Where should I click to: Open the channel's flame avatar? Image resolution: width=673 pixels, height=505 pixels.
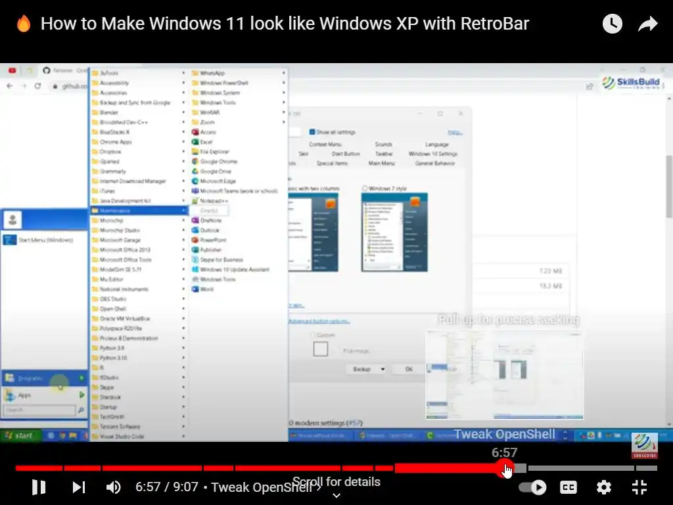pyautogui.click(x=24, y=24)
